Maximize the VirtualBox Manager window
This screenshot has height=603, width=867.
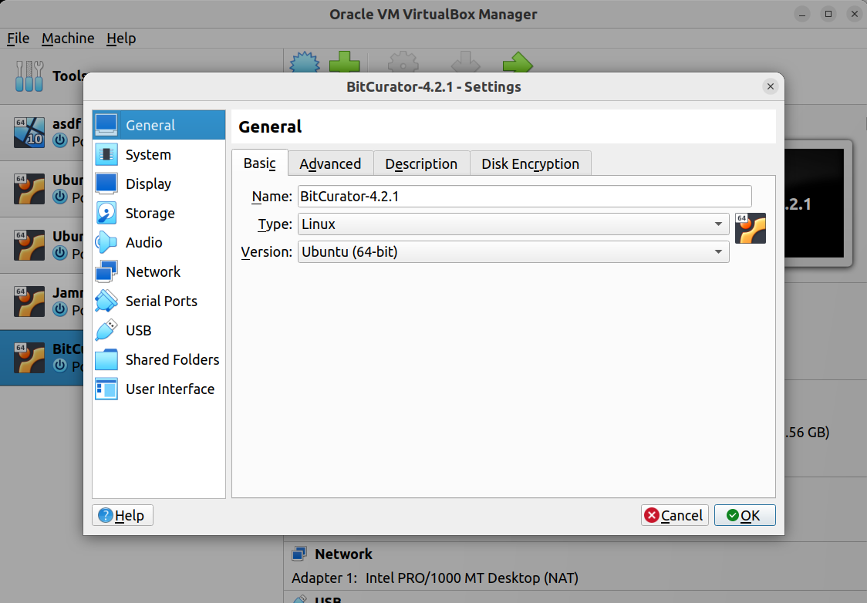pos(828,14)
